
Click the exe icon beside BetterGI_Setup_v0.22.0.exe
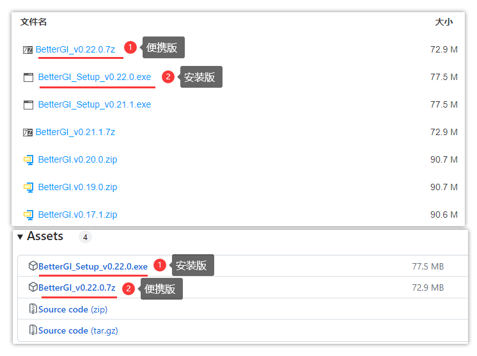point(28,77)
